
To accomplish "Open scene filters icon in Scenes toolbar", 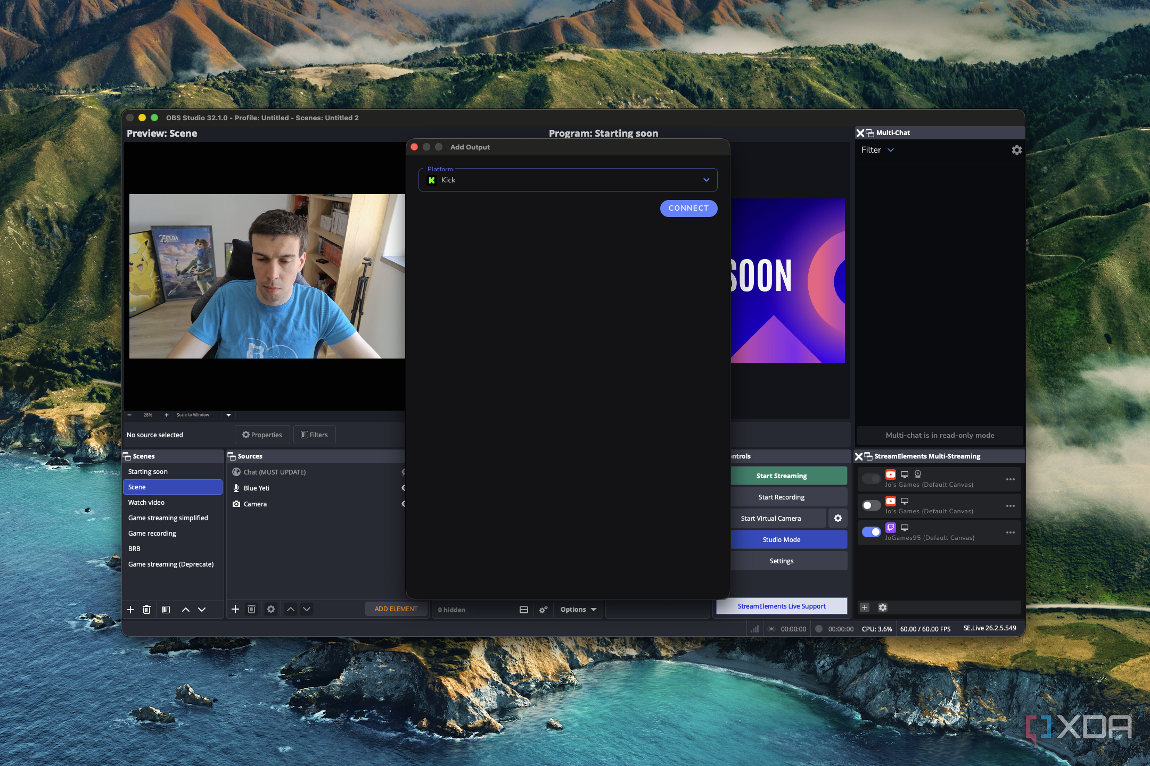I will tap(166, 610).
